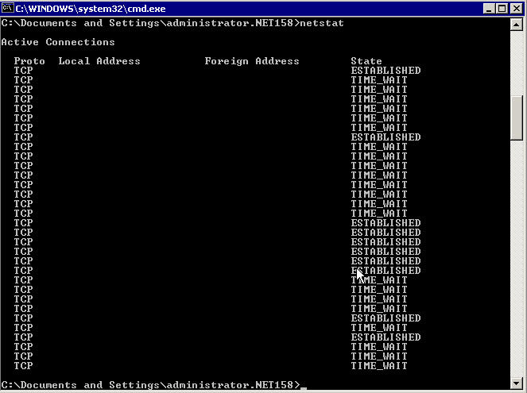Click the scrollbar up arrow
This screenshot has width=527, height=393.
(x=516, y=24)
